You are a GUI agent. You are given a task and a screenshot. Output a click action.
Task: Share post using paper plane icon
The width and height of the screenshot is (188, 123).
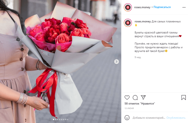point(143,97)
